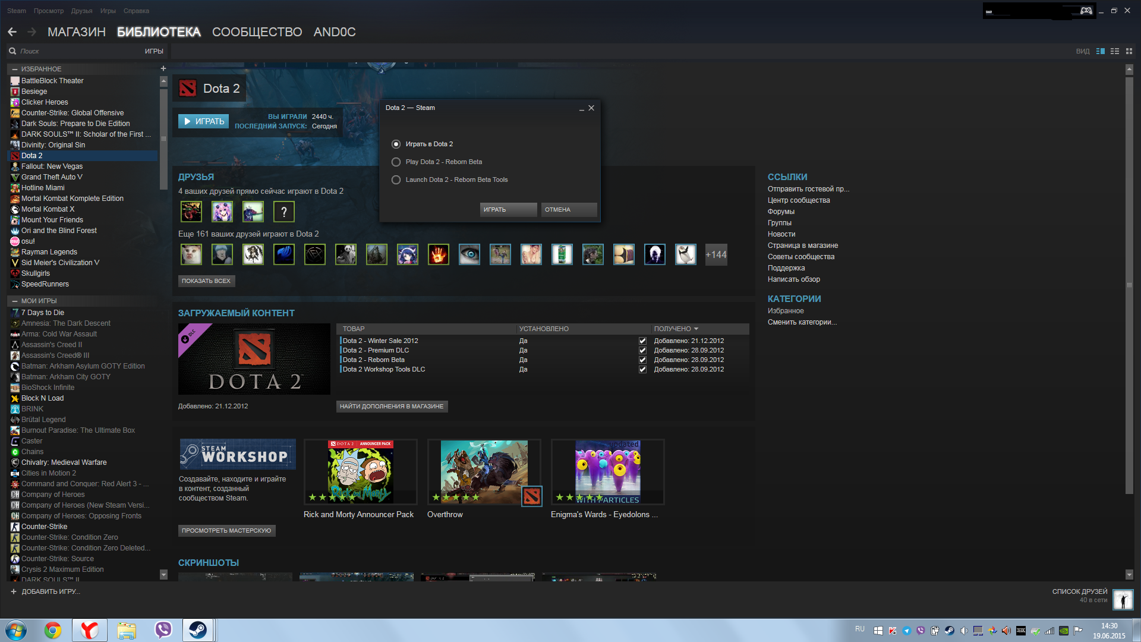Open the ИГРЫ library filter dropdown

click(x=154, y=51)
